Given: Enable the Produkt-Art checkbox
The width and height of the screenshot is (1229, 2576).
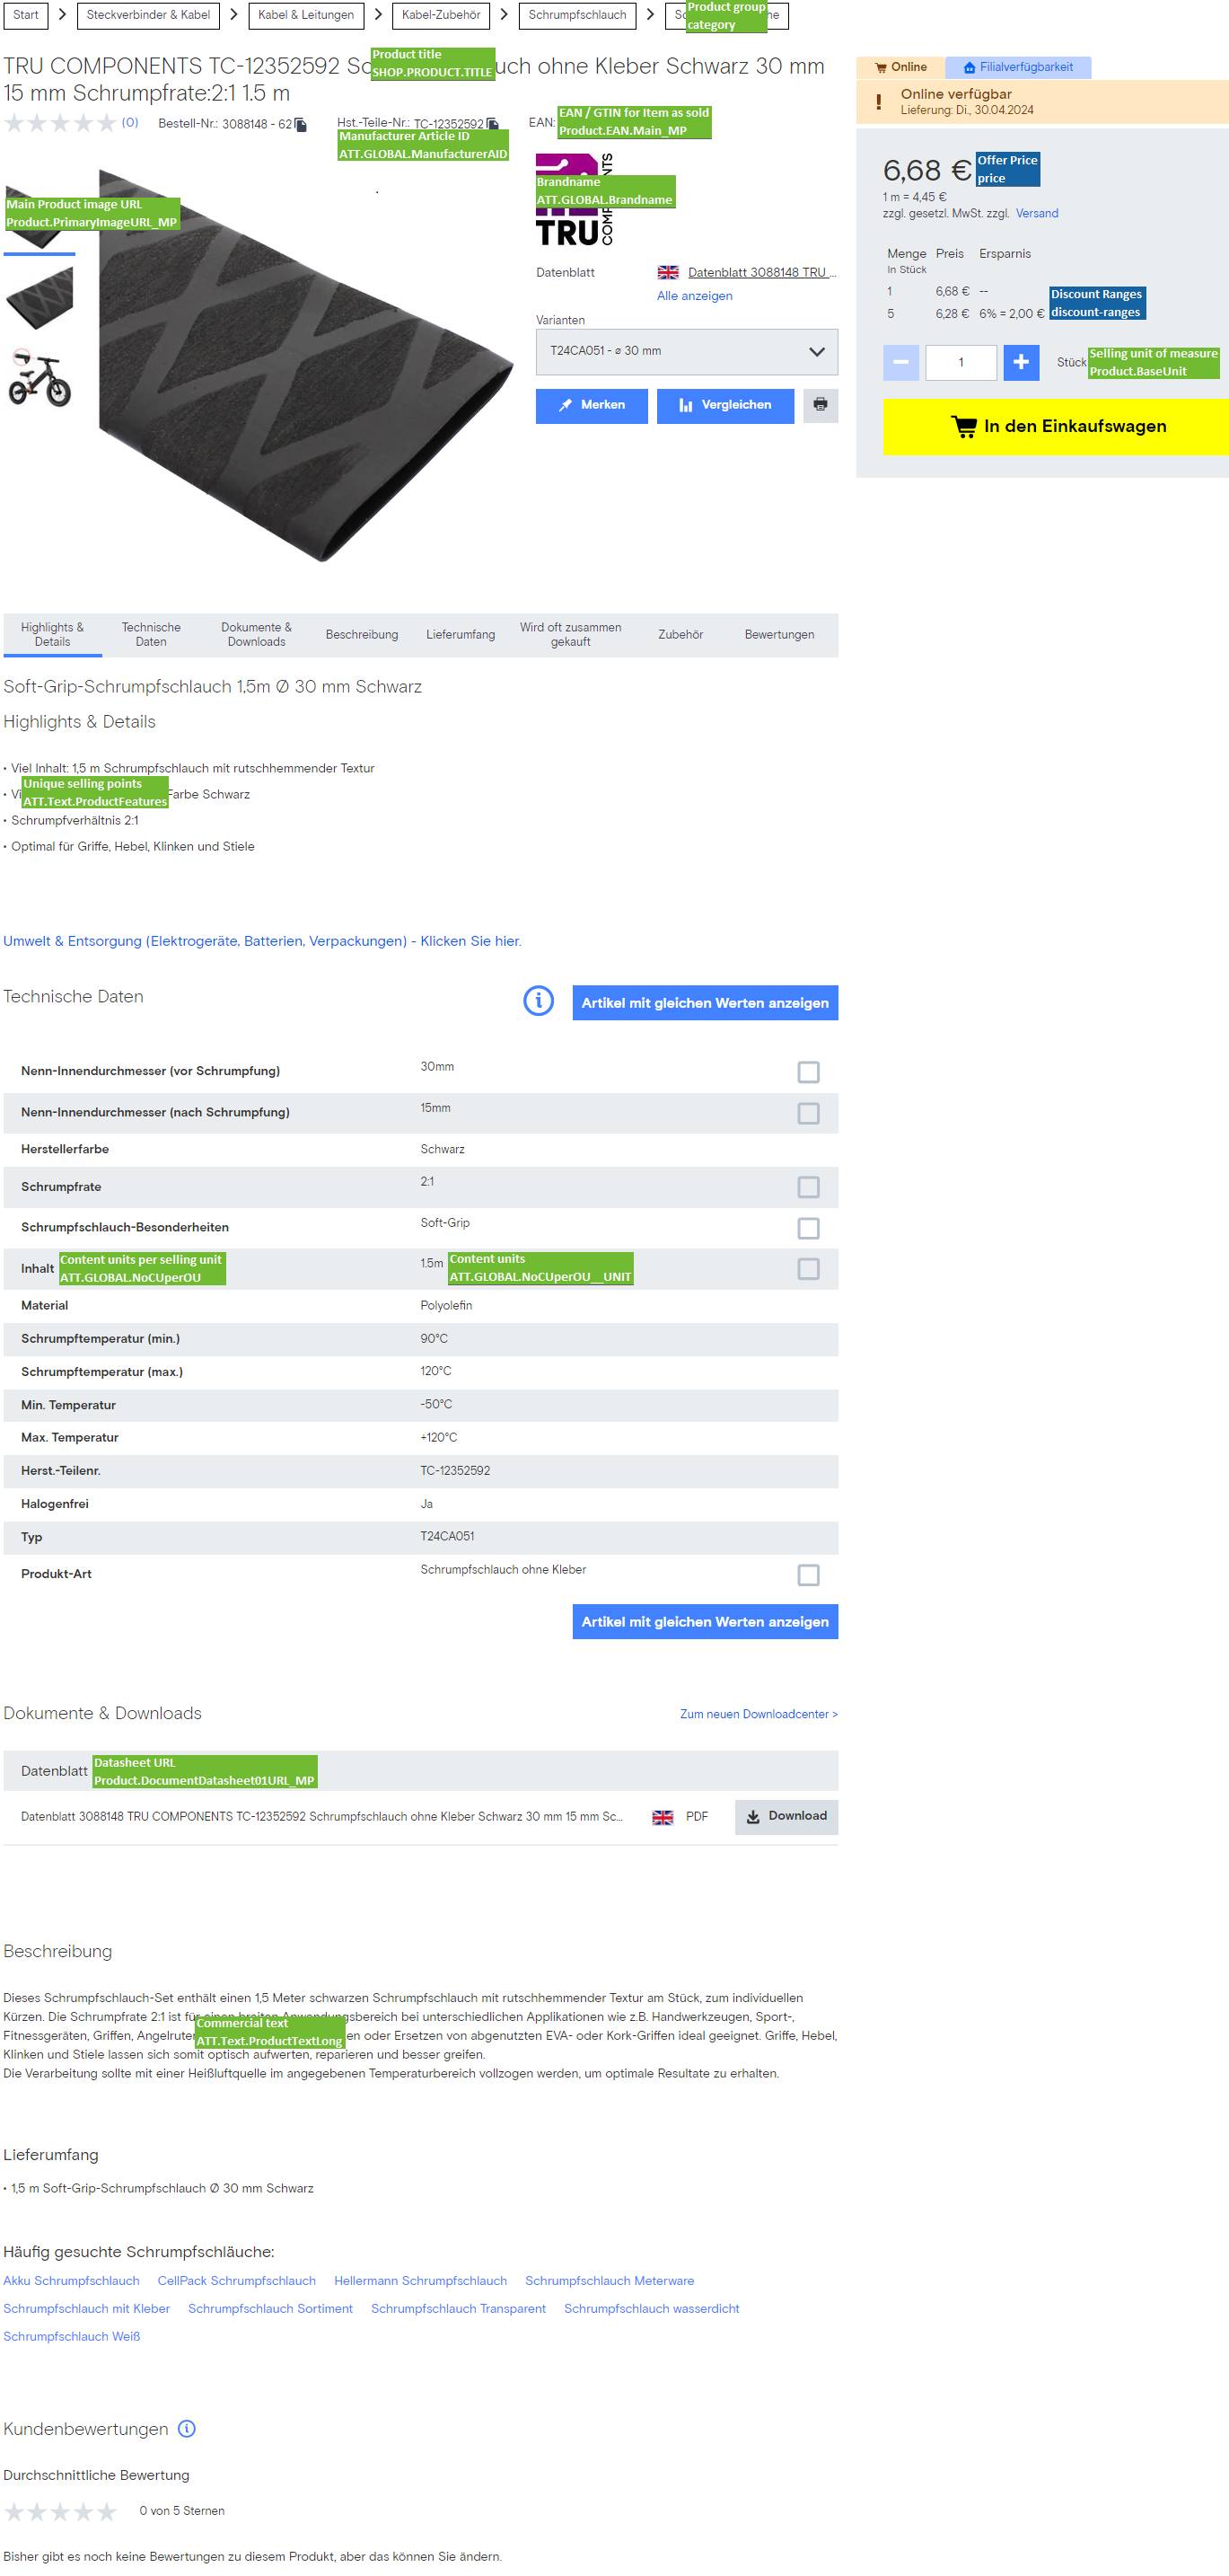Looking at the screenshot, I should click(808, 1575).
